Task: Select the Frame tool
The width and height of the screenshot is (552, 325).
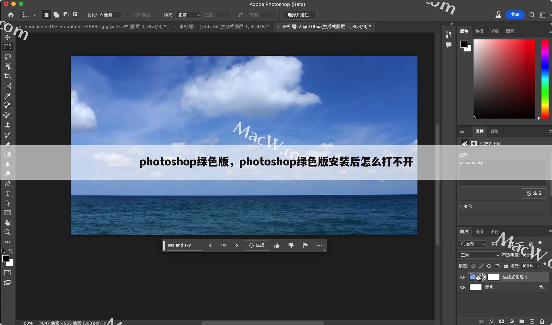Action: click(x=7, y=86)
